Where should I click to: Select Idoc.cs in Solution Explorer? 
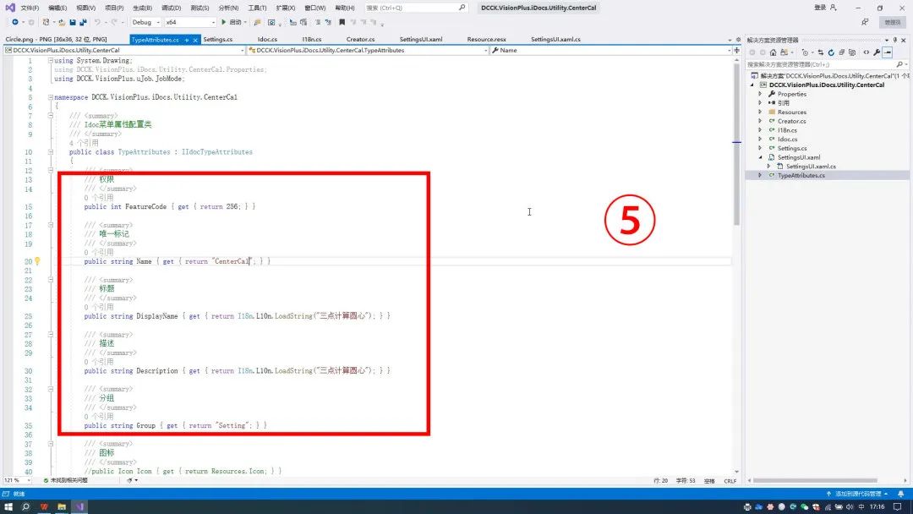[787, 139]
